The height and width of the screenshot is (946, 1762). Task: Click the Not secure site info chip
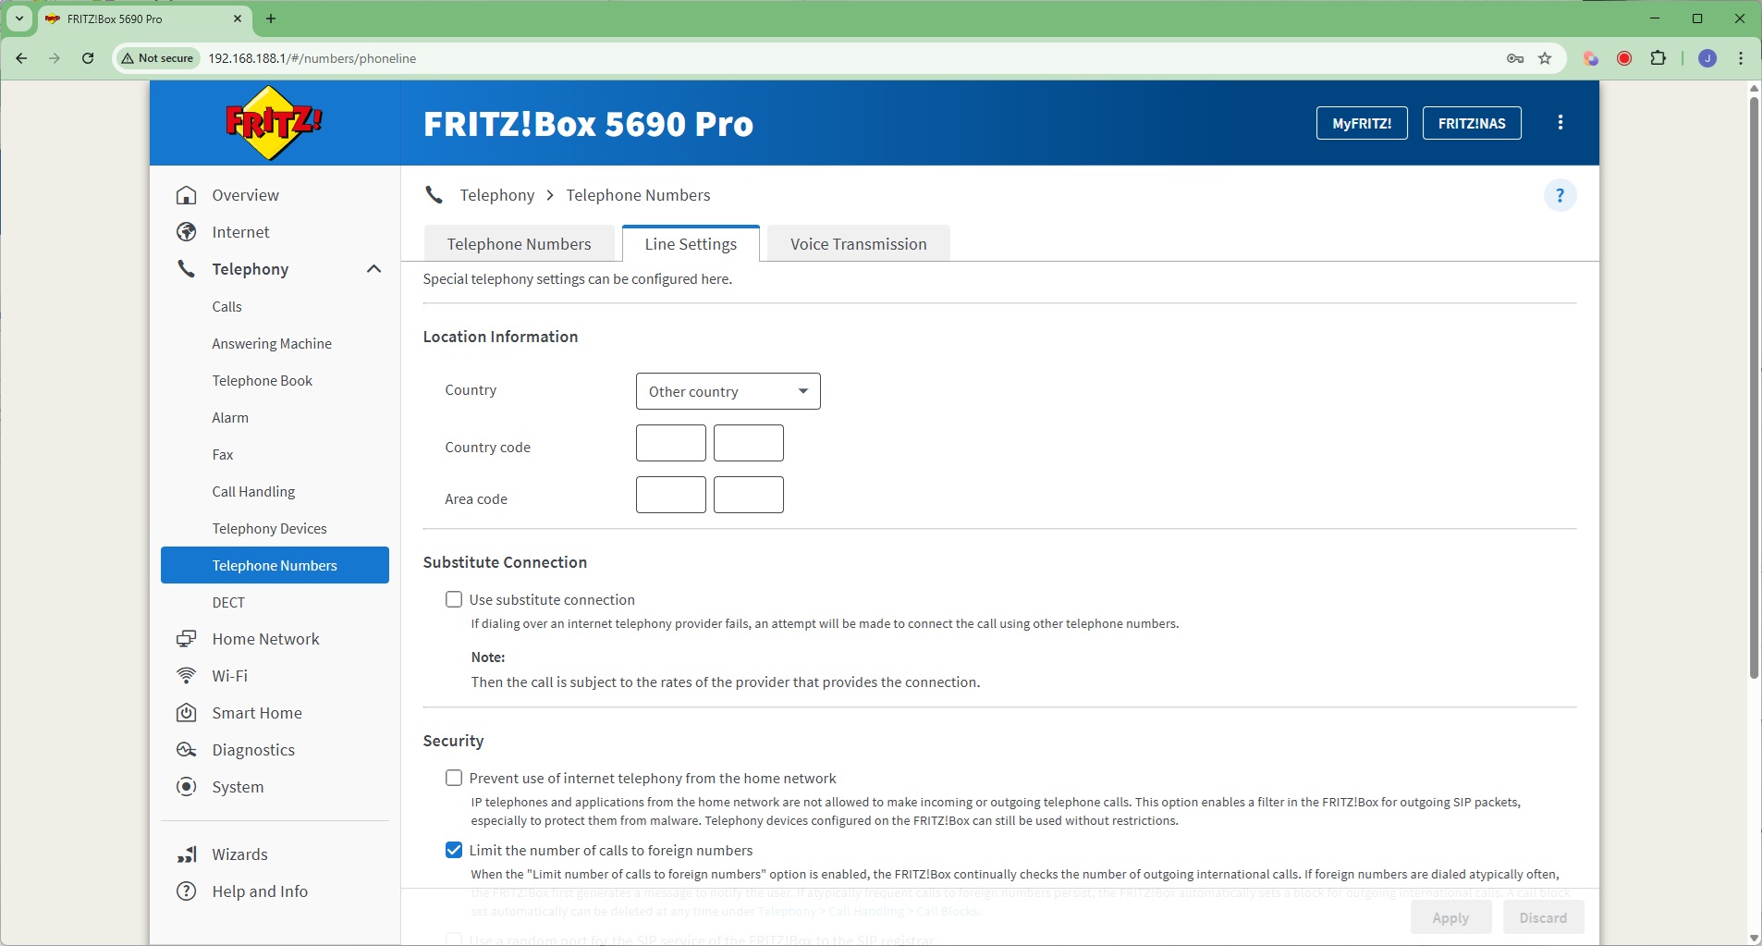click(158, 58)
